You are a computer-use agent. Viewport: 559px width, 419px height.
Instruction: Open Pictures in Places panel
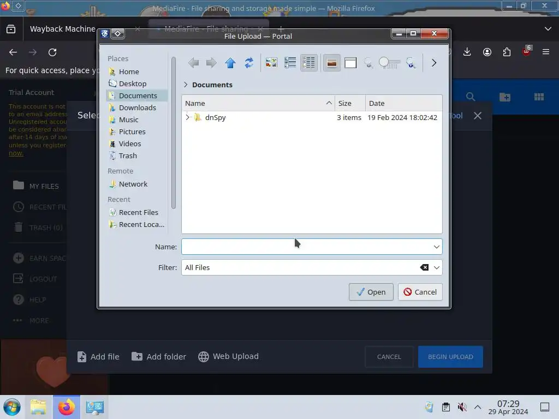137,131
